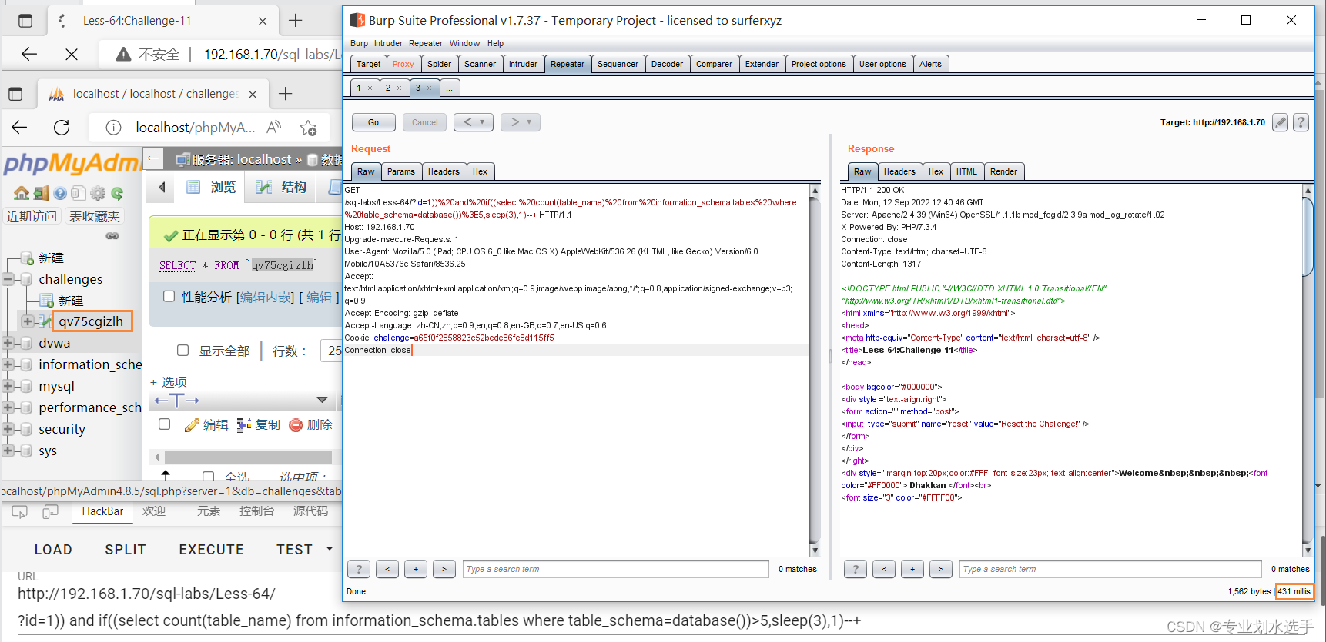Open the history dropdown next to the back arrow

(484, 122)
